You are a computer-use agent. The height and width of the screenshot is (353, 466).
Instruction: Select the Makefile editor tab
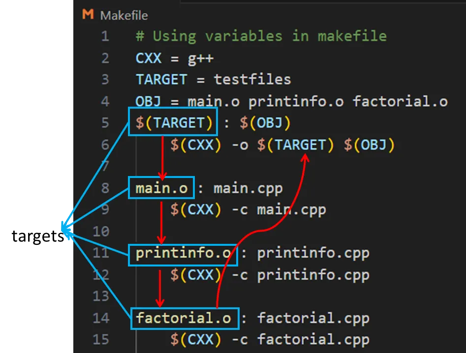click(x=123, y=15)
